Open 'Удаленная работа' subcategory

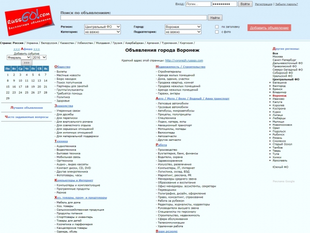pos(171,226)
